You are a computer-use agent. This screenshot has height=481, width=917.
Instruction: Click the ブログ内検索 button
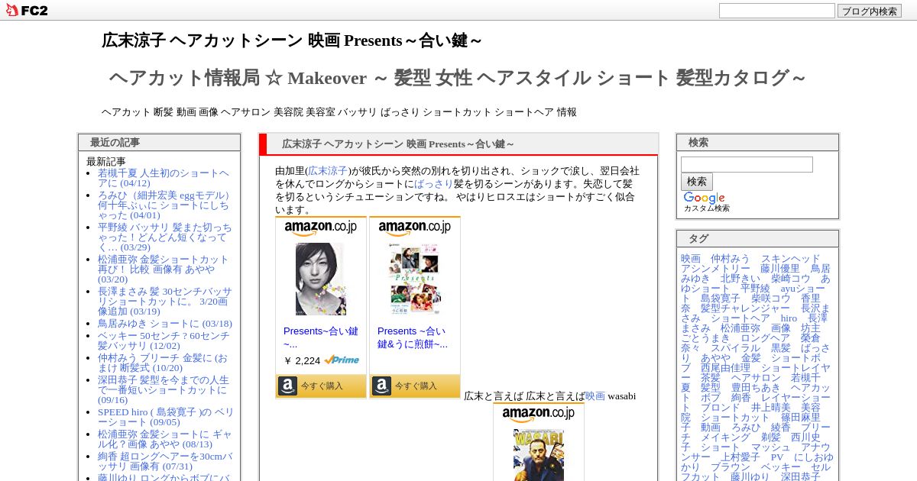coord(870,11)
